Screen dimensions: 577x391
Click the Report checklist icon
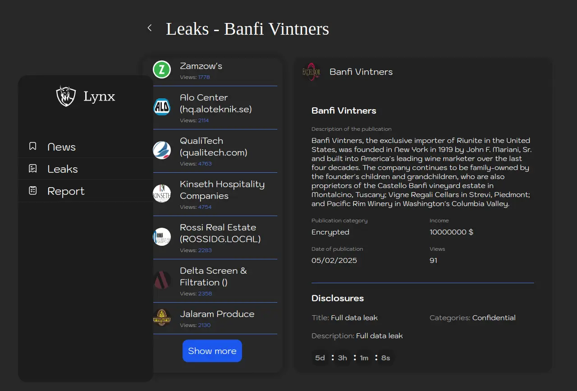(x=32, y=191)
